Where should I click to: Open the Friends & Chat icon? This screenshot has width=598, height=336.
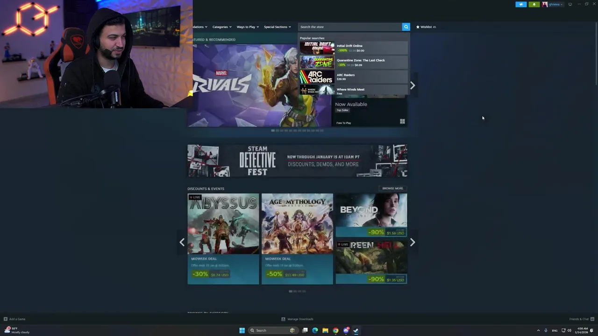click(x=591, y=319)
